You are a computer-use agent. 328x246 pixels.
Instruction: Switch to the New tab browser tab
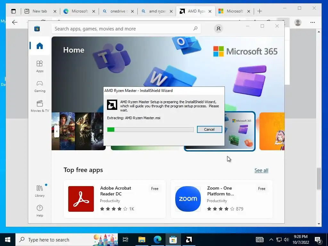coord(40,11)
